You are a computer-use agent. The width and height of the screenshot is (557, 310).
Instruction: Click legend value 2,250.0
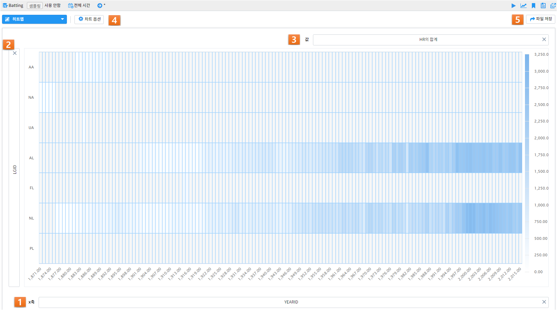pos(541,121)
